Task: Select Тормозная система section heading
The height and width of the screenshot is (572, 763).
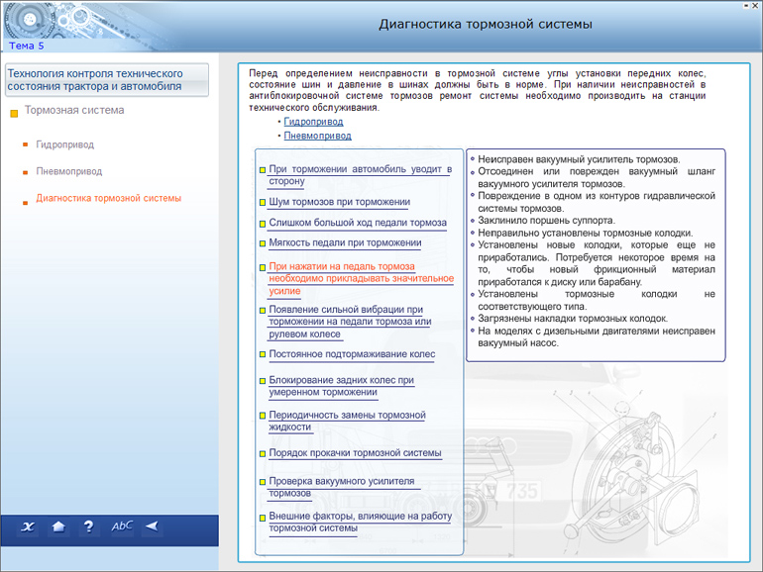Action: 74,110
